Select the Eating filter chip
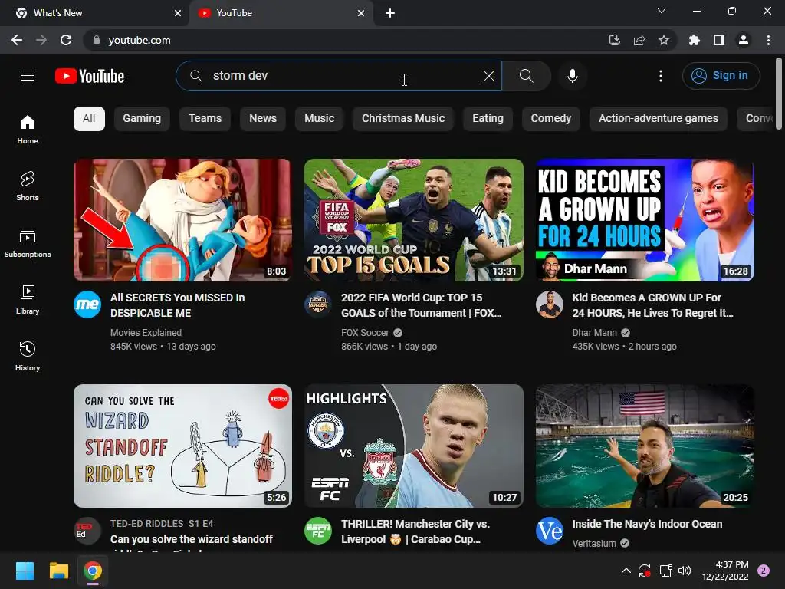 pyautogui.click(x=488, y=119)
